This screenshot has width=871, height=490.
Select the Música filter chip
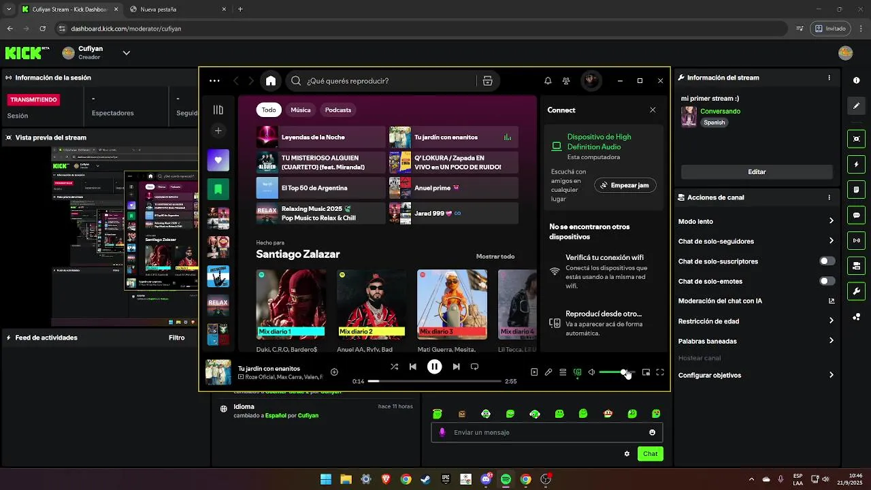point(300,110)
